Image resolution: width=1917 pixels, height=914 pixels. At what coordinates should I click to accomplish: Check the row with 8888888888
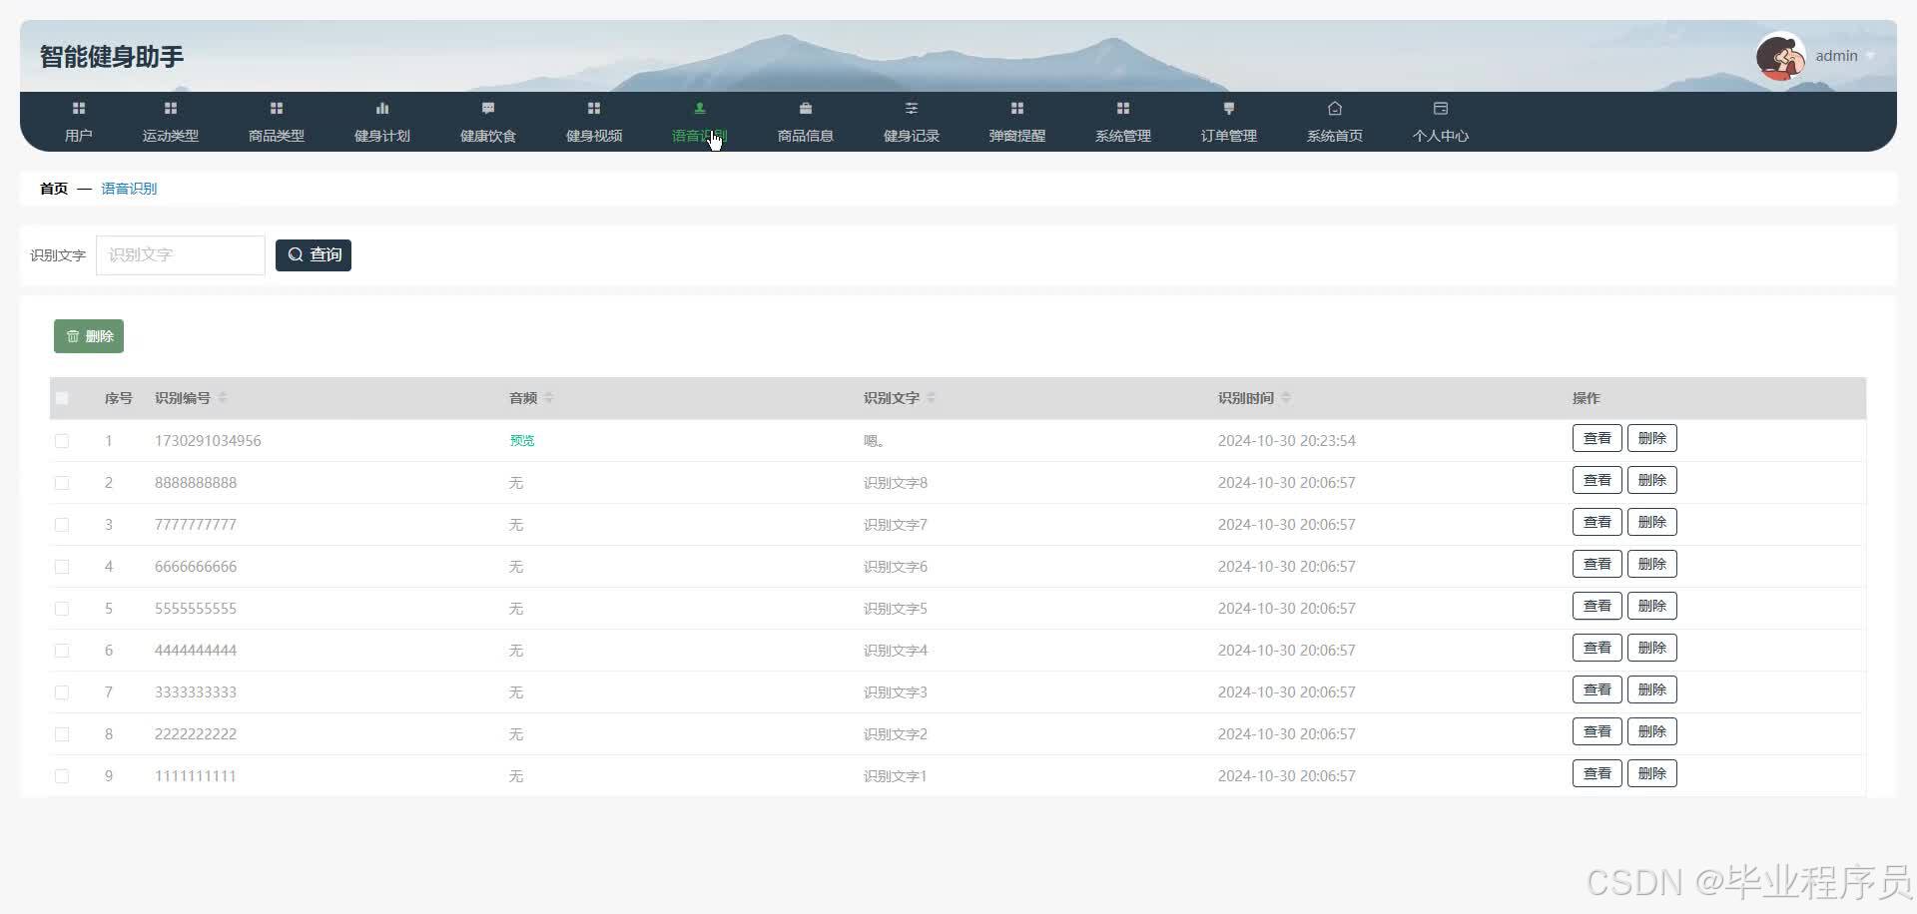pos(62,482)
